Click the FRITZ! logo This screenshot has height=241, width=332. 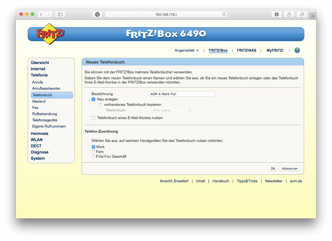pyautogui.click(x=50, y=34)
